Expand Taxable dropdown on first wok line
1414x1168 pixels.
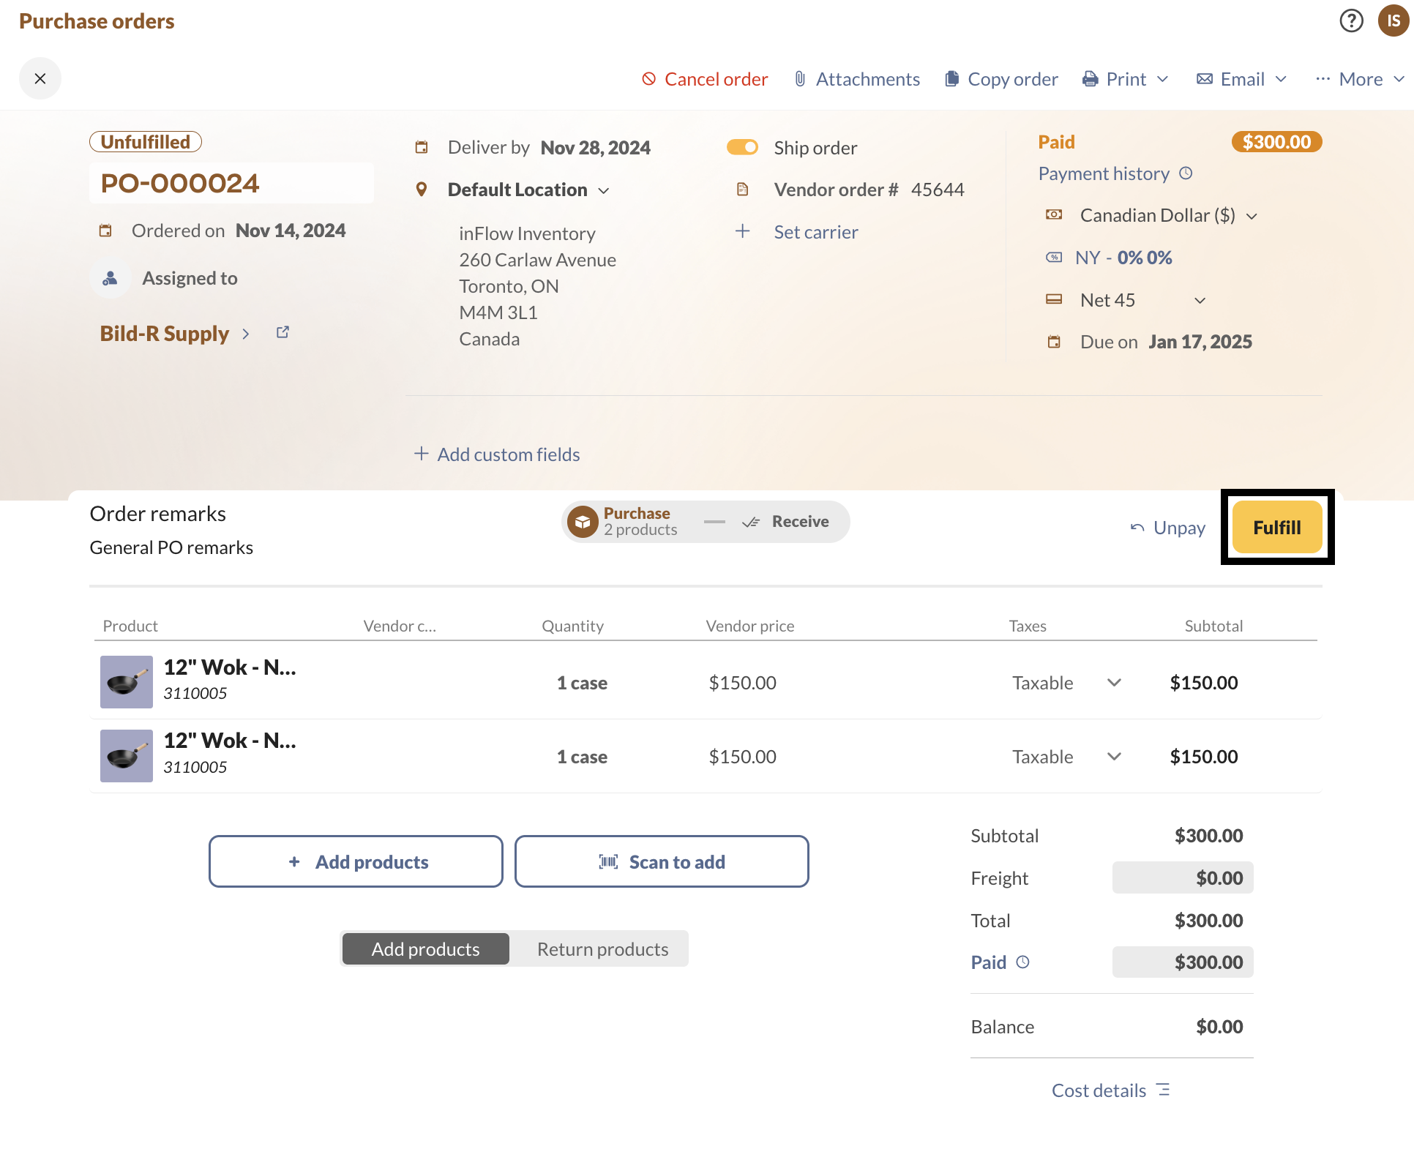click(1114, 682)
